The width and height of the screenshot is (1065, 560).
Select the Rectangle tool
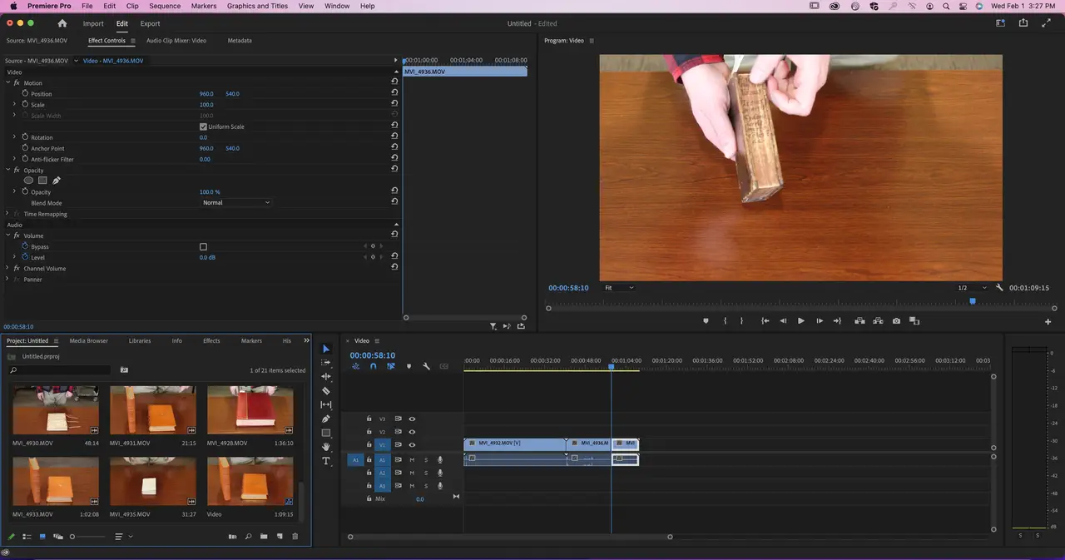(326, 433)
